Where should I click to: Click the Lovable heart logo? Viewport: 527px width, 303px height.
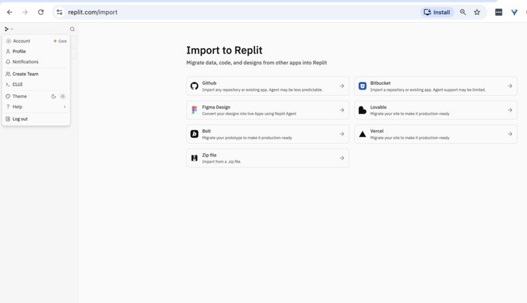pyautogui.click(x=362, y=110)
